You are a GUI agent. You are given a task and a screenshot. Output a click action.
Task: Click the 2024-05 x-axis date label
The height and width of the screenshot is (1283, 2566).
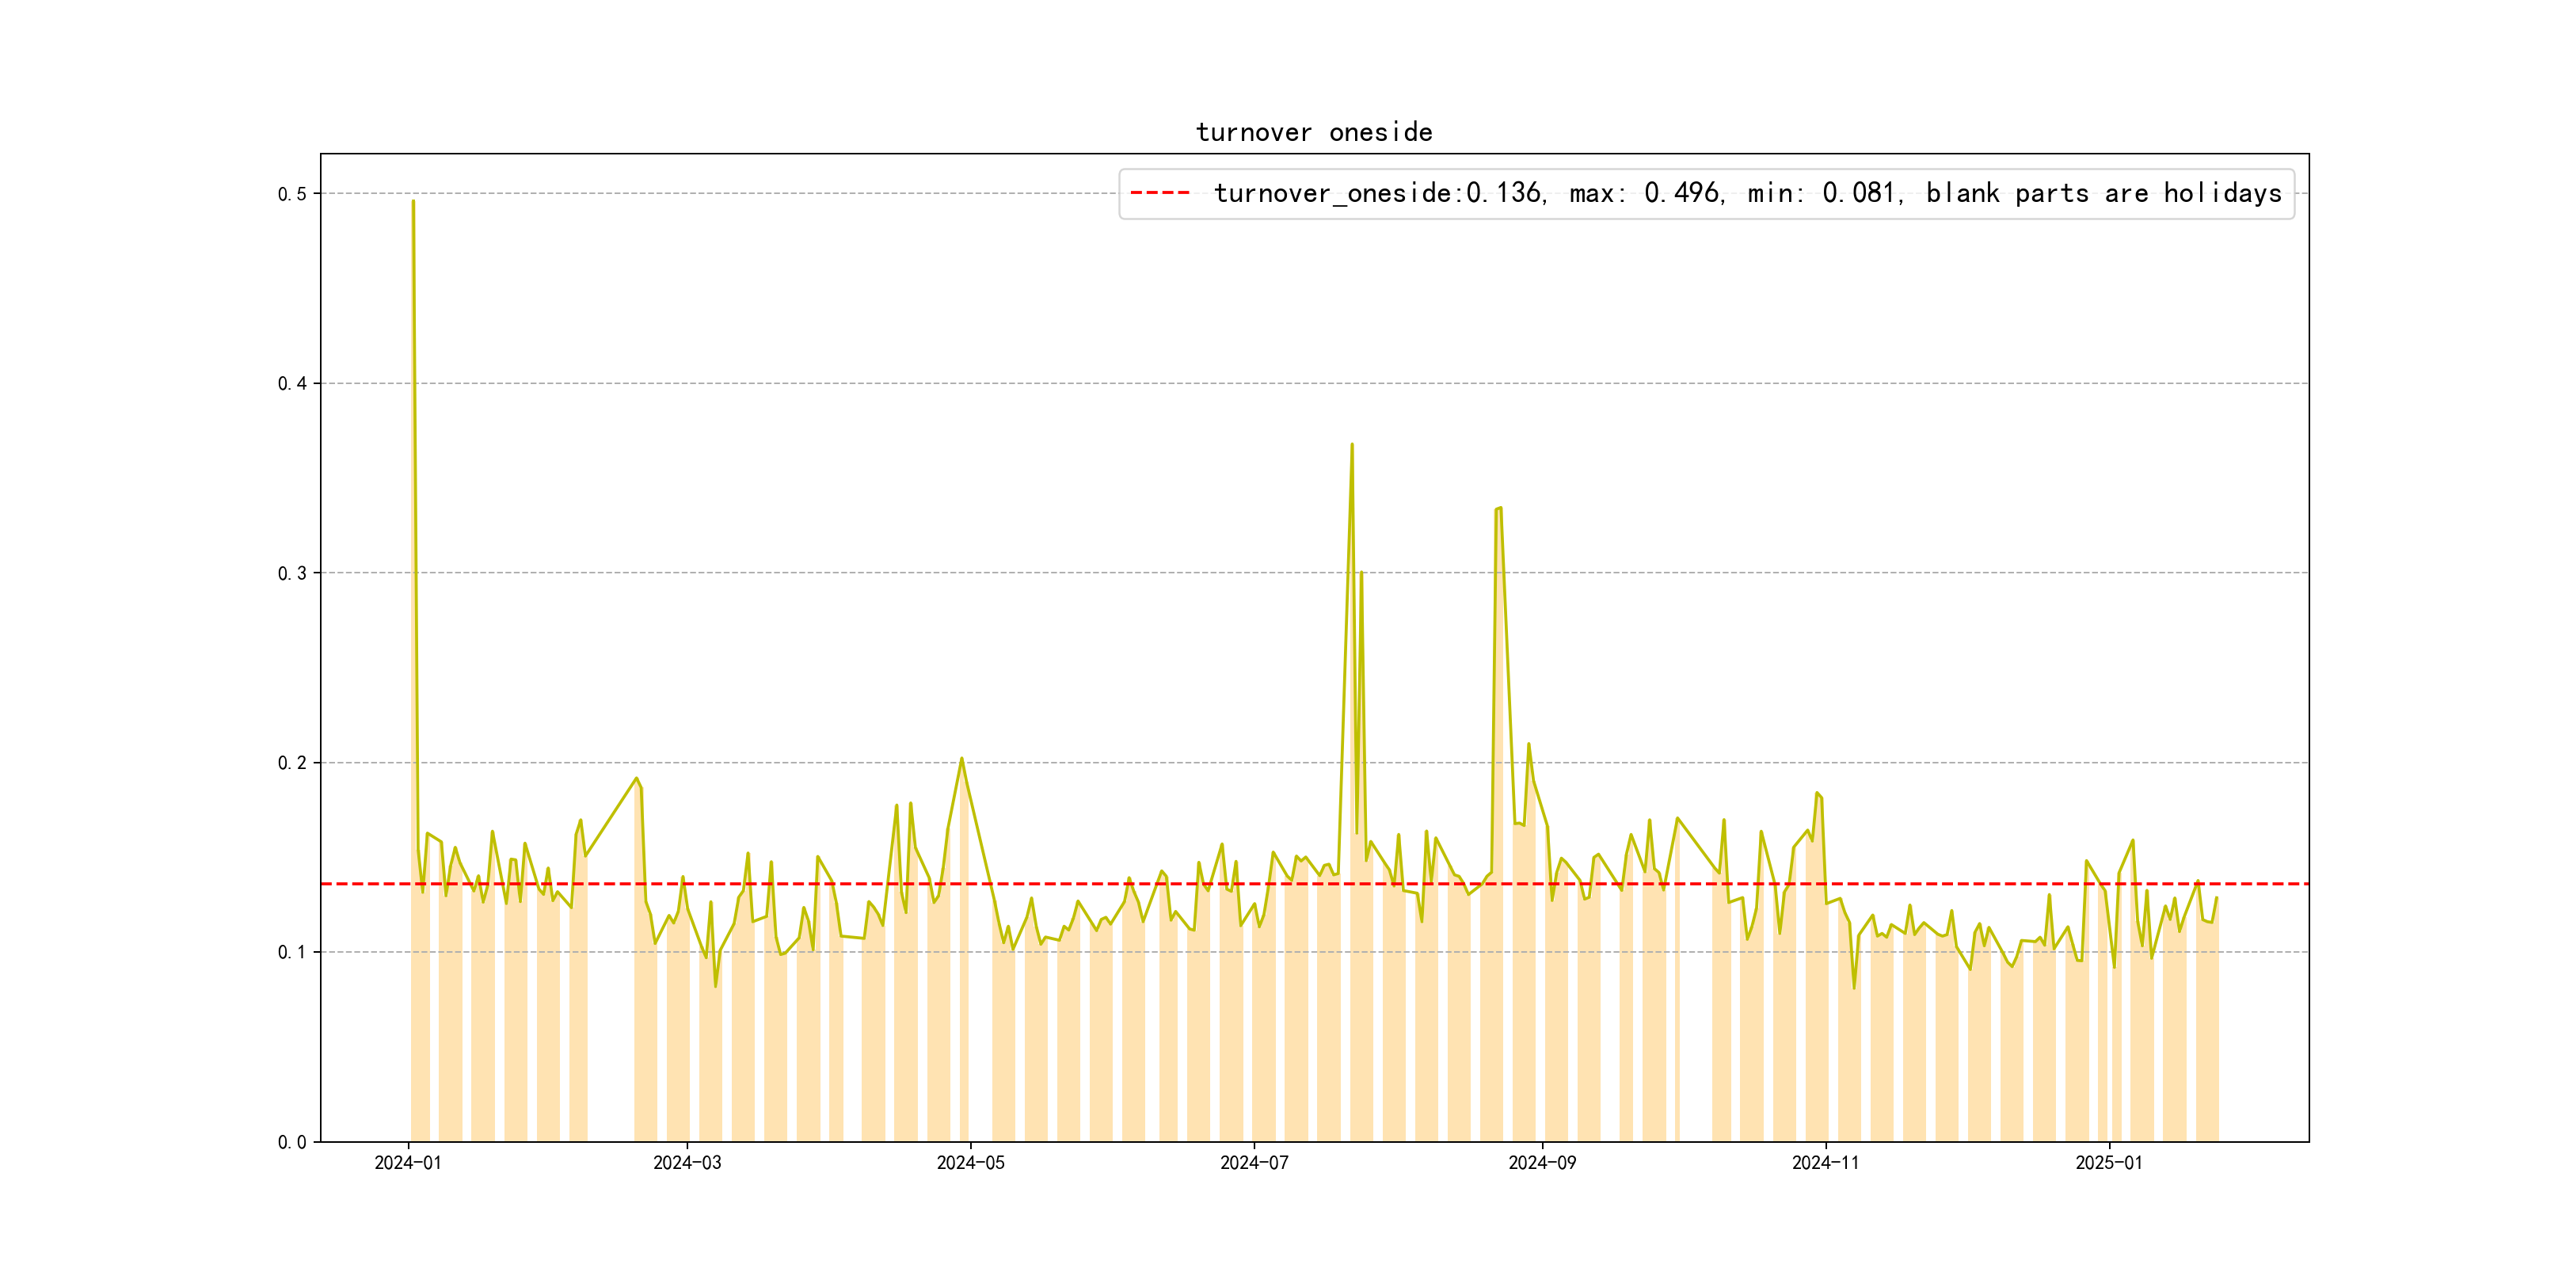tap(970, 1163)
